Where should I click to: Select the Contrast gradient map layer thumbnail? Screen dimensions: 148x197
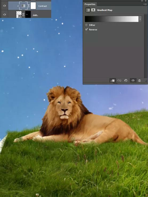pos(23,6)
